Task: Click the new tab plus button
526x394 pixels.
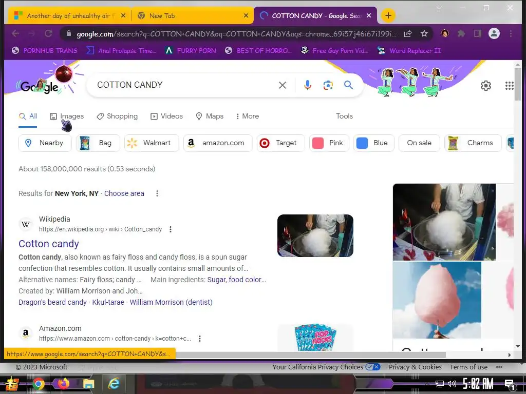Action: [388, 15]
